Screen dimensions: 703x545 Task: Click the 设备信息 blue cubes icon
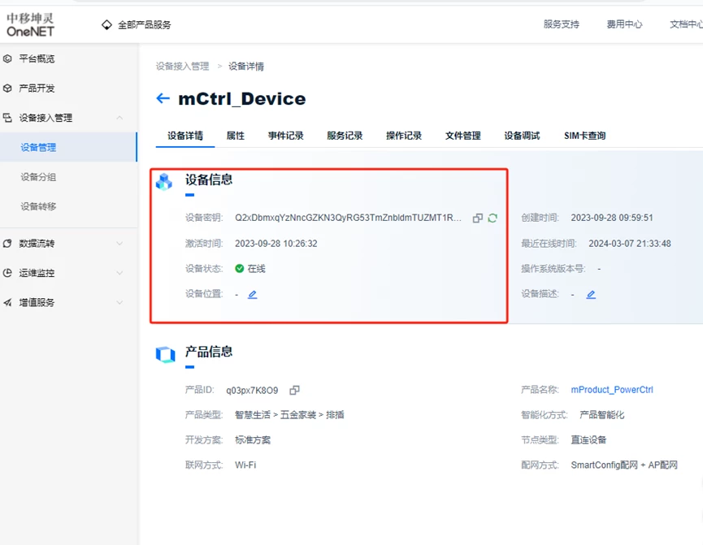(164, 181)
